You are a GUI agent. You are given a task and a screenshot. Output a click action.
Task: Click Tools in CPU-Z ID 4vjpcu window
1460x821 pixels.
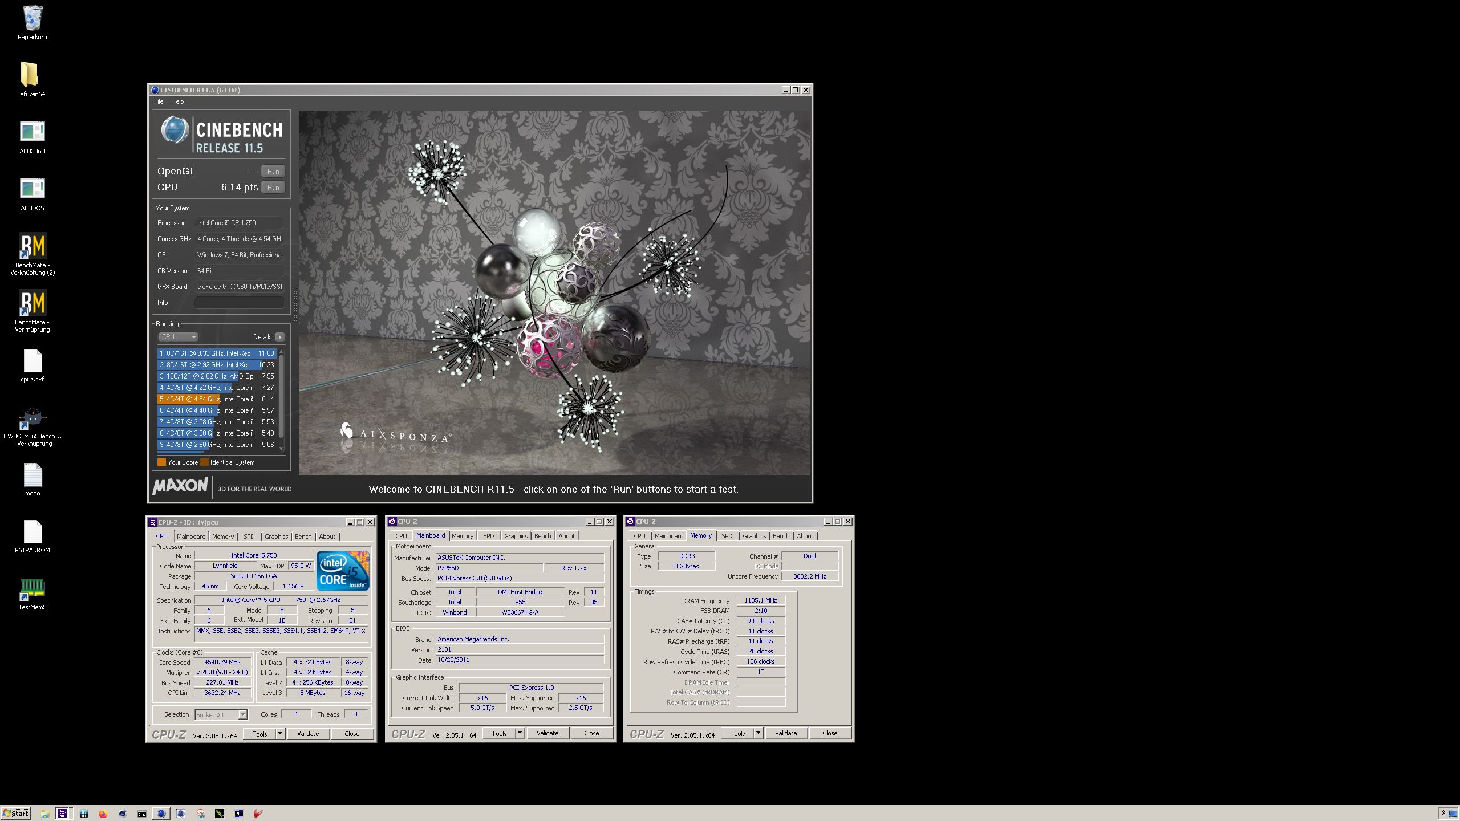click(x=259, y=734)
